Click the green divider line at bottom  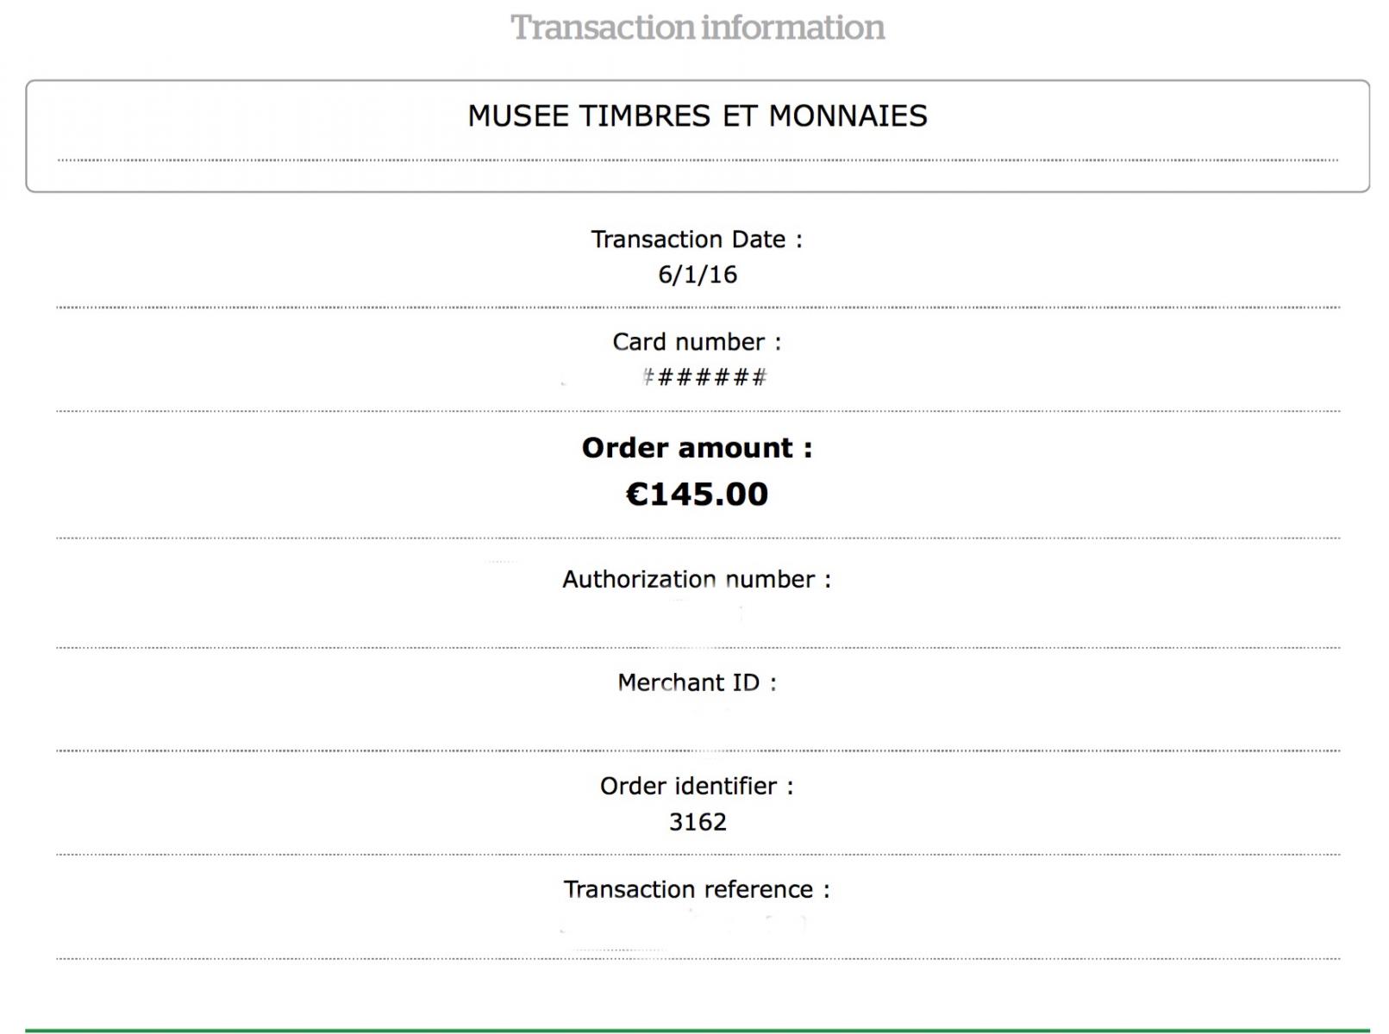pos(698,1031)
